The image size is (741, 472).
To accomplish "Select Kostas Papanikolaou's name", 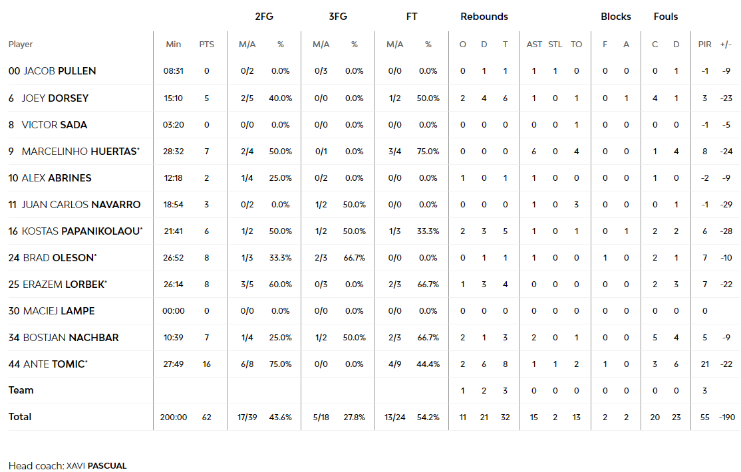I will (x=81, y=231).
